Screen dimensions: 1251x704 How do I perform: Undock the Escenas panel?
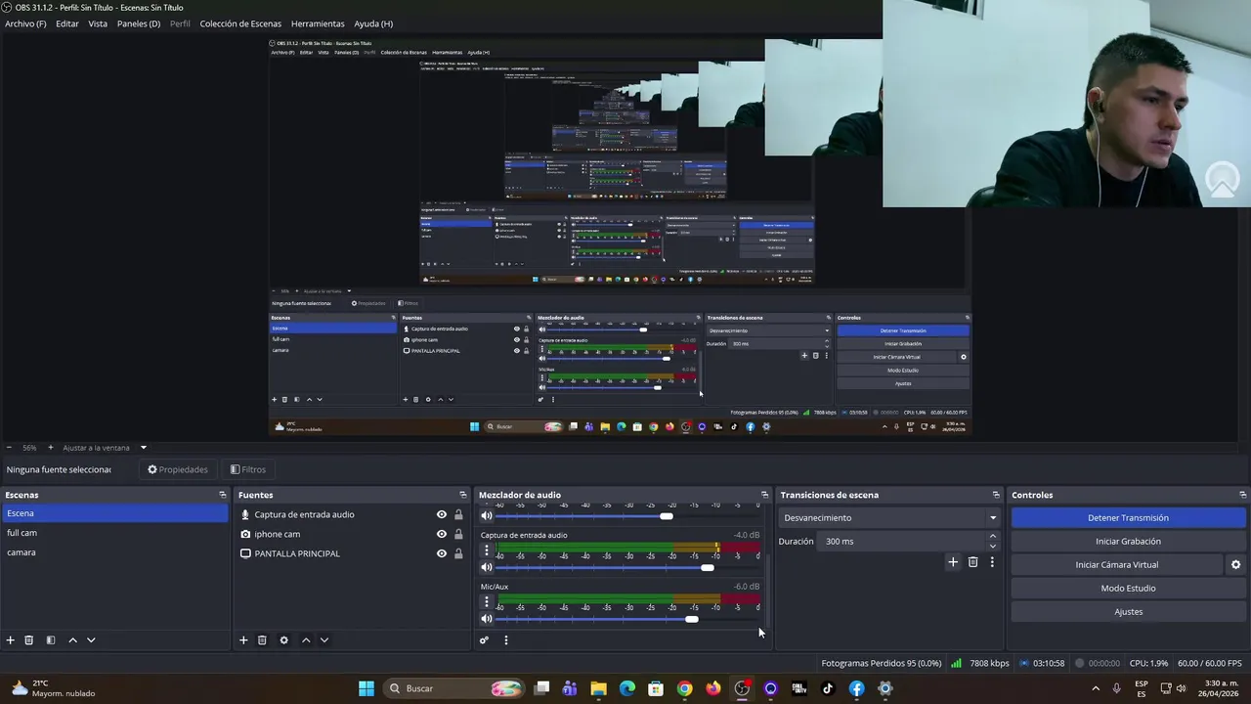223,495
